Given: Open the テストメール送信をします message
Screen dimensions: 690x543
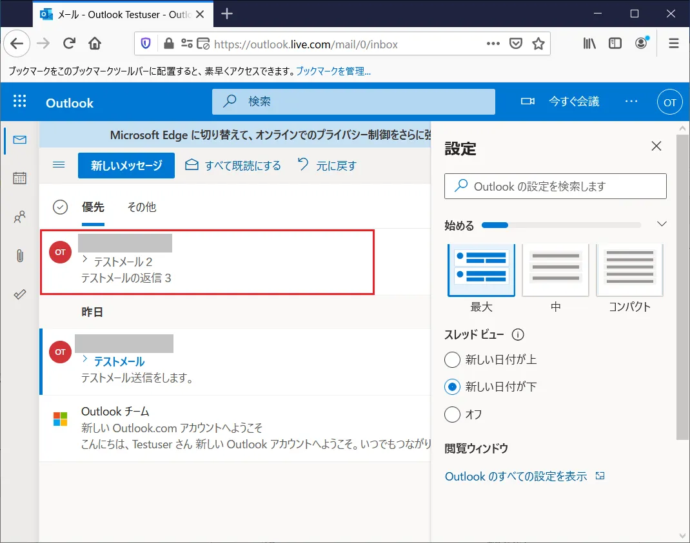Looking at the screenshot, I should pos(235,361).
